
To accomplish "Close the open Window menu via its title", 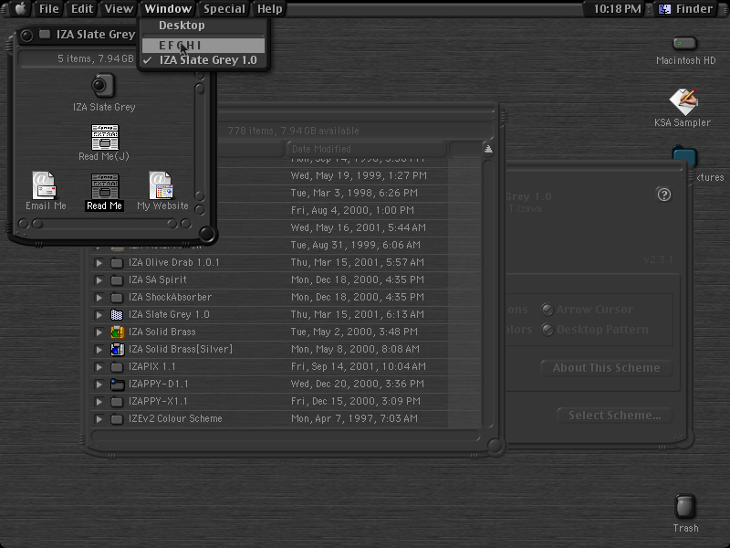I will pos(168,8).
